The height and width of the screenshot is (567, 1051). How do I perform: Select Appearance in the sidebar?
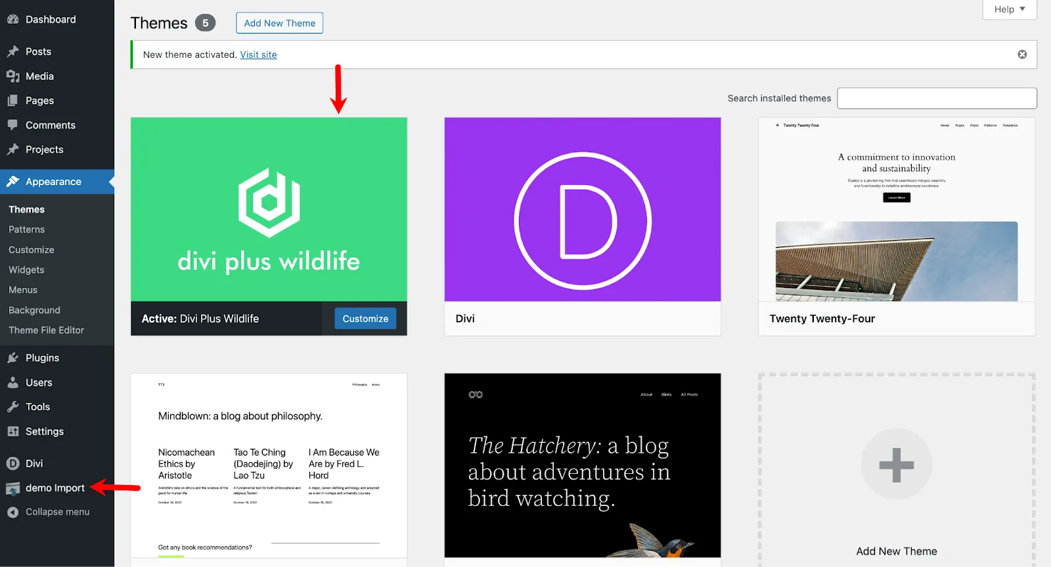pos(57,182)
